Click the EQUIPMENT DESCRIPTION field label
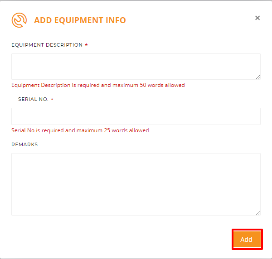Image resolution: width=272 pixels, height=259 pixels. pos(47,45)
